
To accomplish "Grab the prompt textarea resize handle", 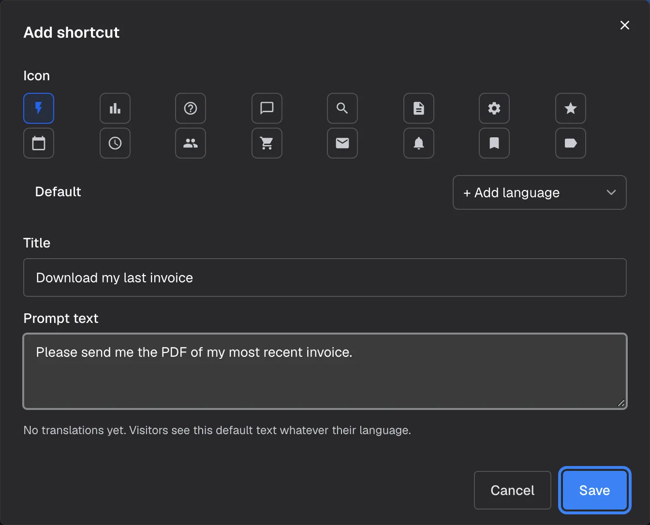I will 621,403.
